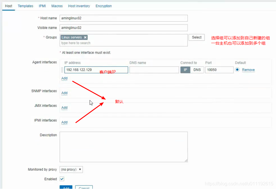Grab the Description textarea resize handle
This screenshot has width=276, height=189.
pos(186,160)
